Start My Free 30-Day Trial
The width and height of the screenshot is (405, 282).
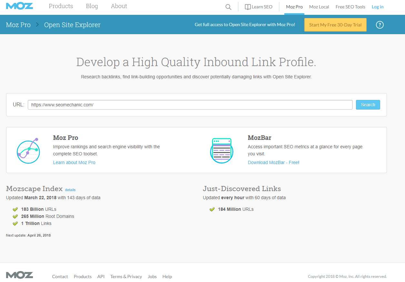point(335,25)
